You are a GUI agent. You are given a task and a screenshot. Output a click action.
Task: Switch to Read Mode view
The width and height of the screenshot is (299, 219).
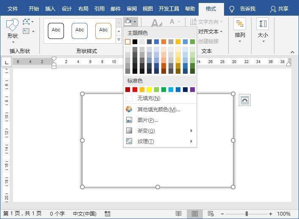click(178, 213)
